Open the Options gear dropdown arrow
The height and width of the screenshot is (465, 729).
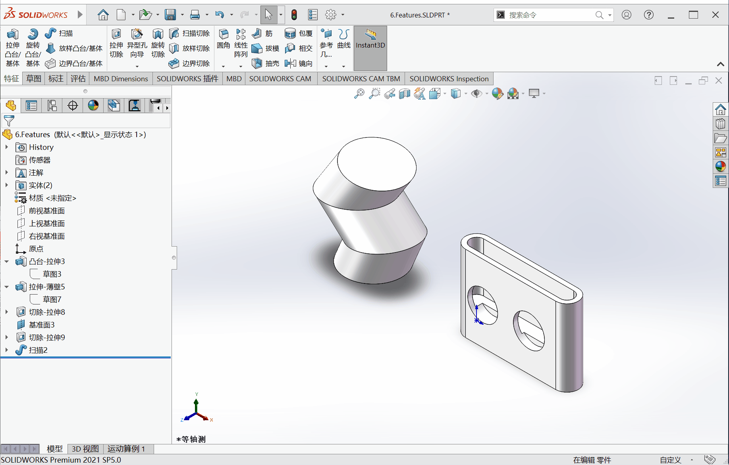[x=343, y=15]
